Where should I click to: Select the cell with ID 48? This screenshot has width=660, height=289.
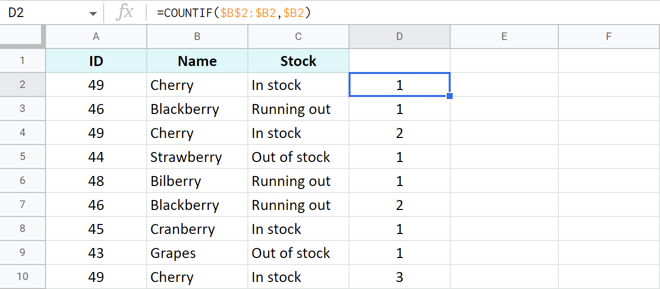pos(96,180)
